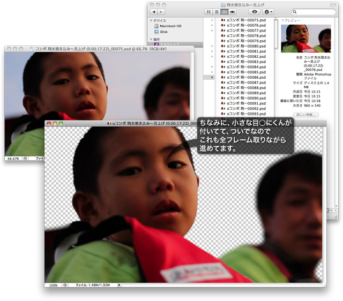Click the Finder file list scrollbar
The image size is (343, 301).
pos(276,34)
